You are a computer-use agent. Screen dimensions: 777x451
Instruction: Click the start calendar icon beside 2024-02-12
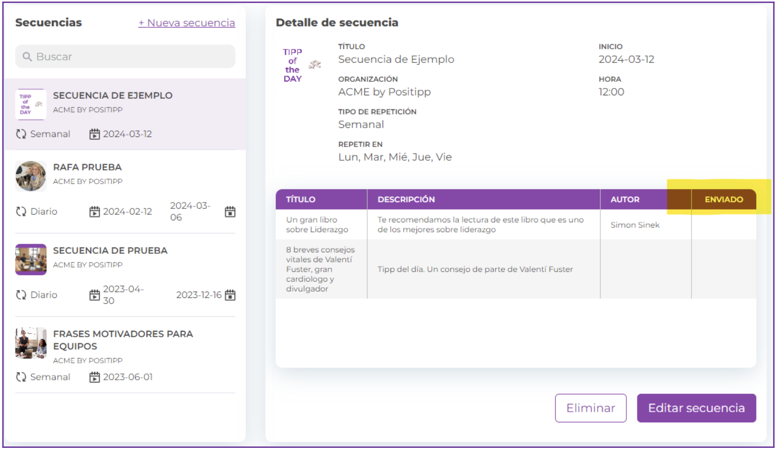click(x=95, y=212)
